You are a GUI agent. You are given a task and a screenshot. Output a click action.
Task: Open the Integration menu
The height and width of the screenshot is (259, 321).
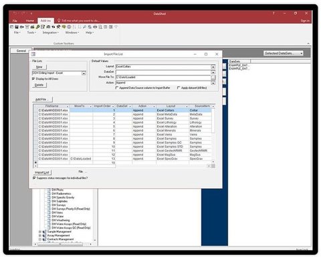(x=50, y=33)
